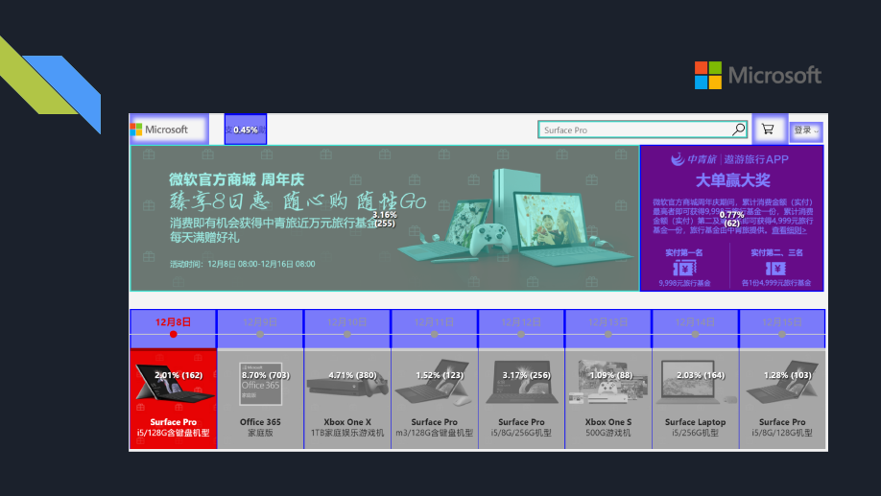Viewport: 881px width, 496px height.
Task: Select the red Surface Pro i5/128G tile
Action: tap(173, 398)
